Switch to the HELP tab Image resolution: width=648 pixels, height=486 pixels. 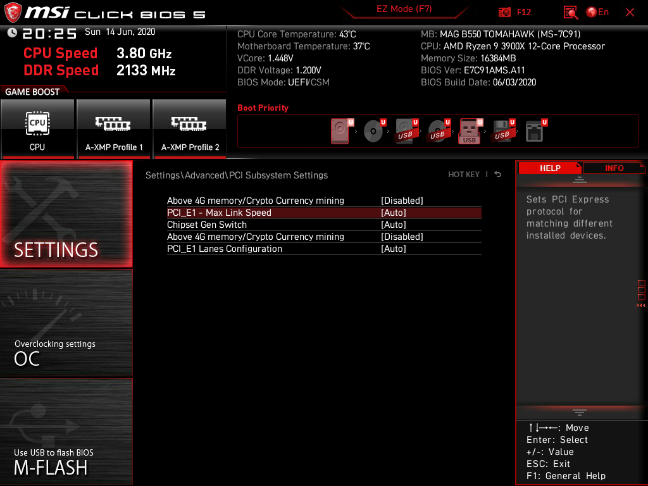550,168
